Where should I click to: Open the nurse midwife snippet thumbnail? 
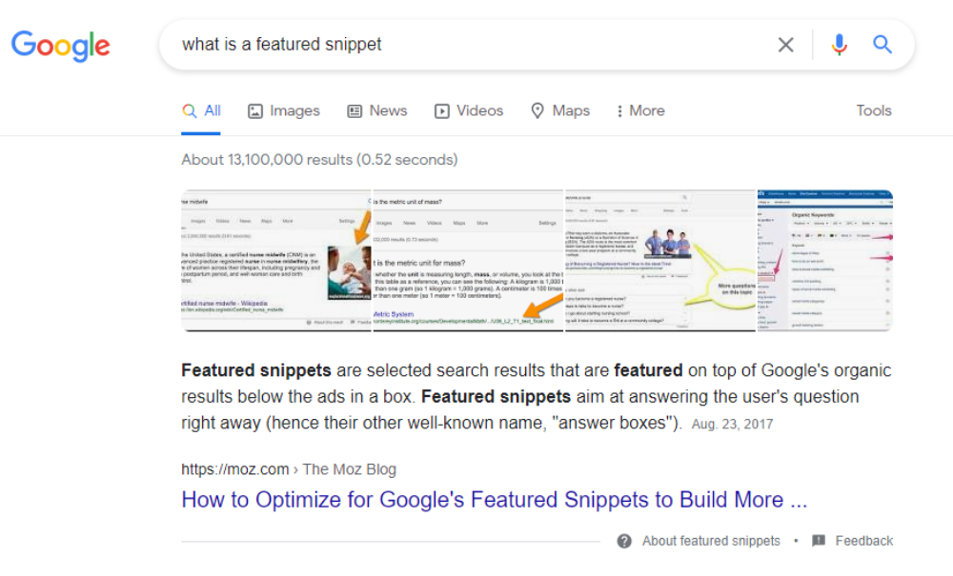pyautogui.click(x=276, y=260)
